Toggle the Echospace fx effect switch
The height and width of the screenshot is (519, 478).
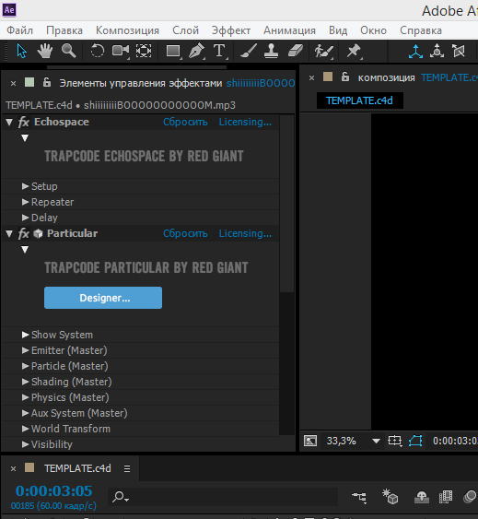click(24, 122)
